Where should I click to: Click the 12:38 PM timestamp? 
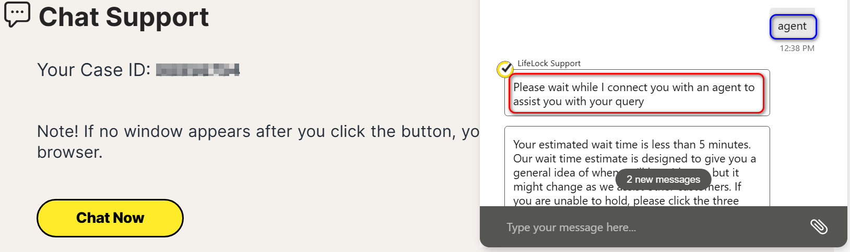point(797,48)
